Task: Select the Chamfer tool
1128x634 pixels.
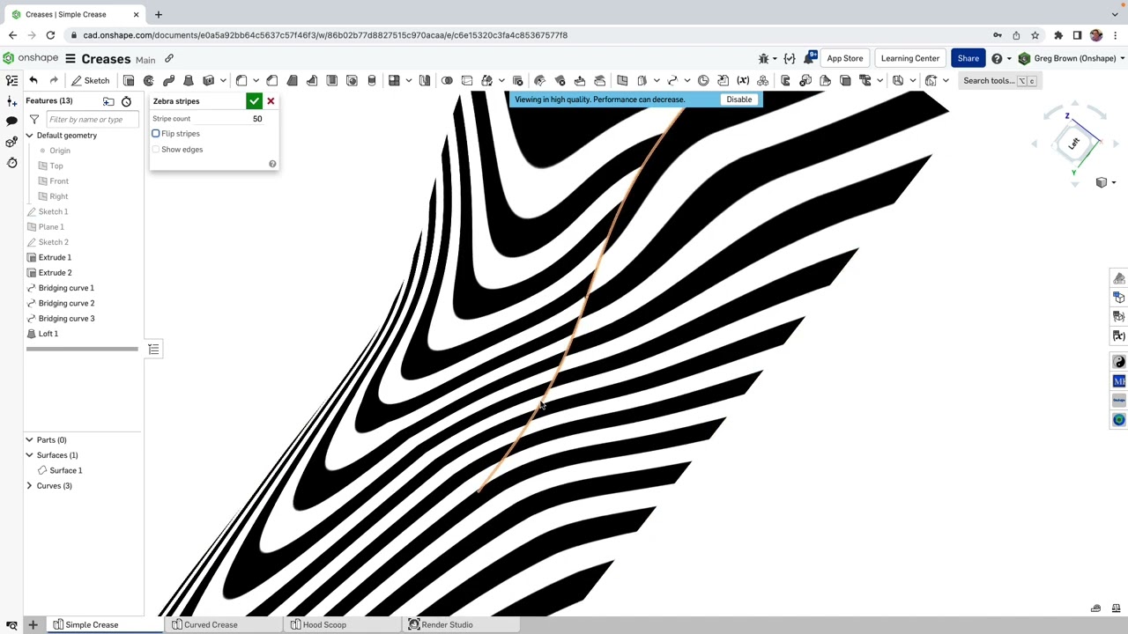Action: pyautogui.click(x=272, y=80)
